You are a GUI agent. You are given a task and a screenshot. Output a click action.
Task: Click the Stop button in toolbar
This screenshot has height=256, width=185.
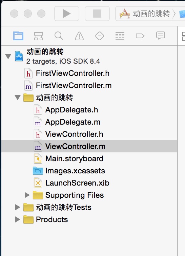pyautogui.click(x=97, y=14)
